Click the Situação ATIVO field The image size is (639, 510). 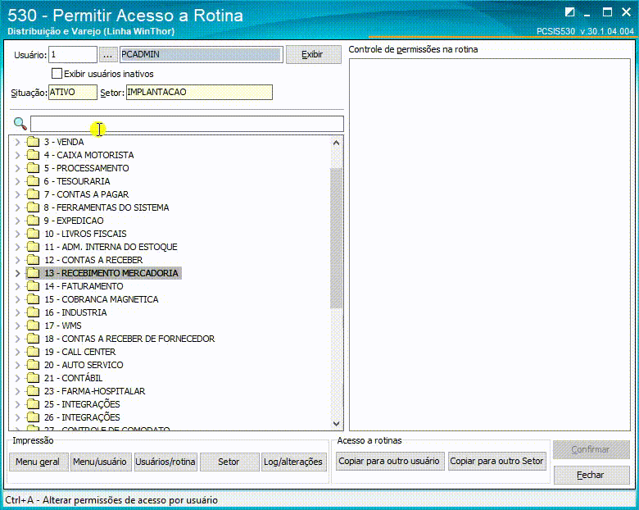click(73, 92)
